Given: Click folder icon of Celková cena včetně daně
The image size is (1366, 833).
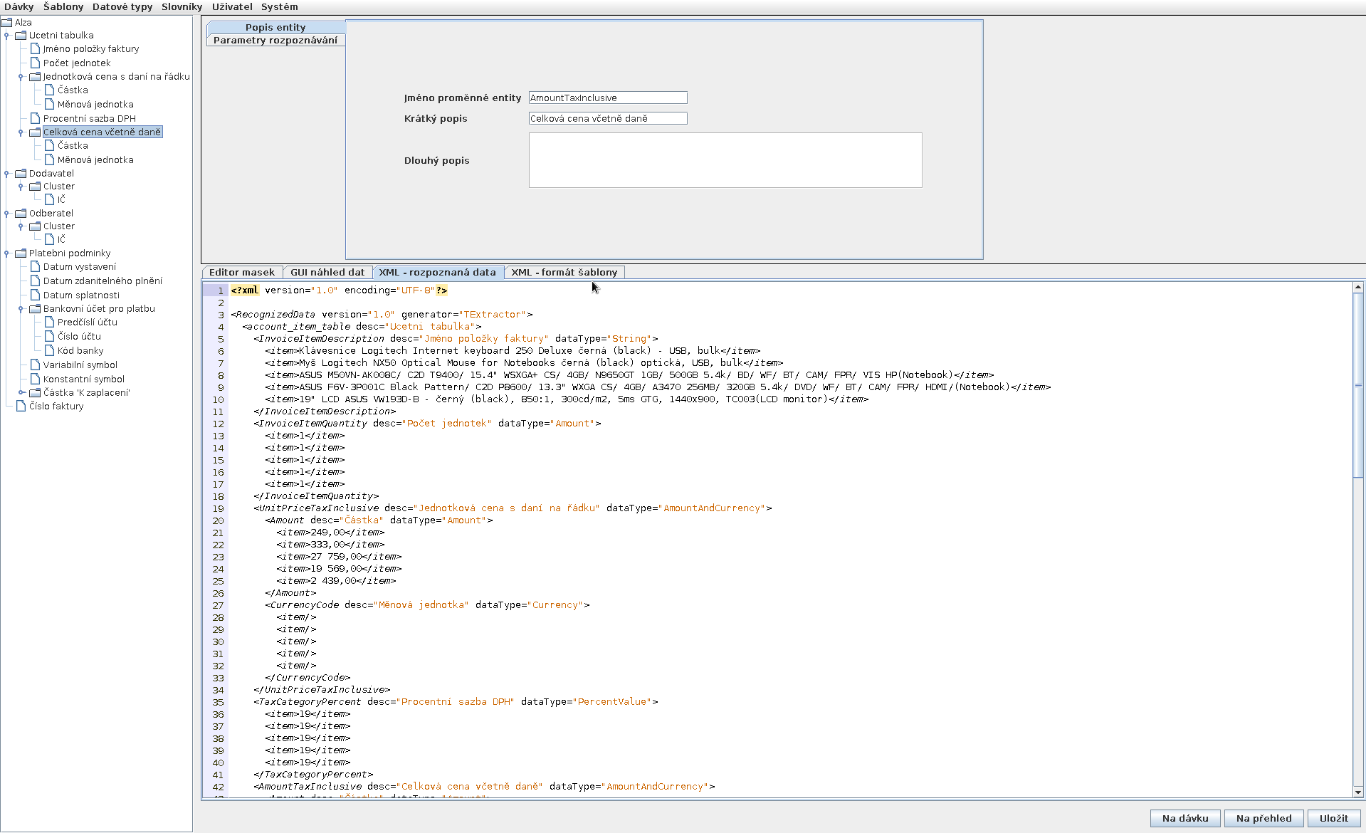Looking at the screenshot, I should 35,132.
